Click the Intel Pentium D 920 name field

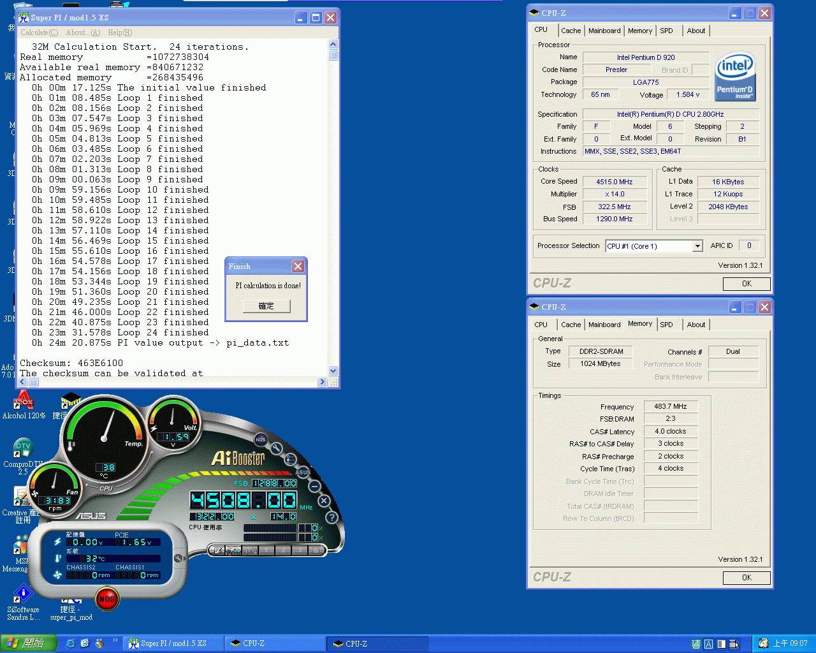(x=646, y=57)
